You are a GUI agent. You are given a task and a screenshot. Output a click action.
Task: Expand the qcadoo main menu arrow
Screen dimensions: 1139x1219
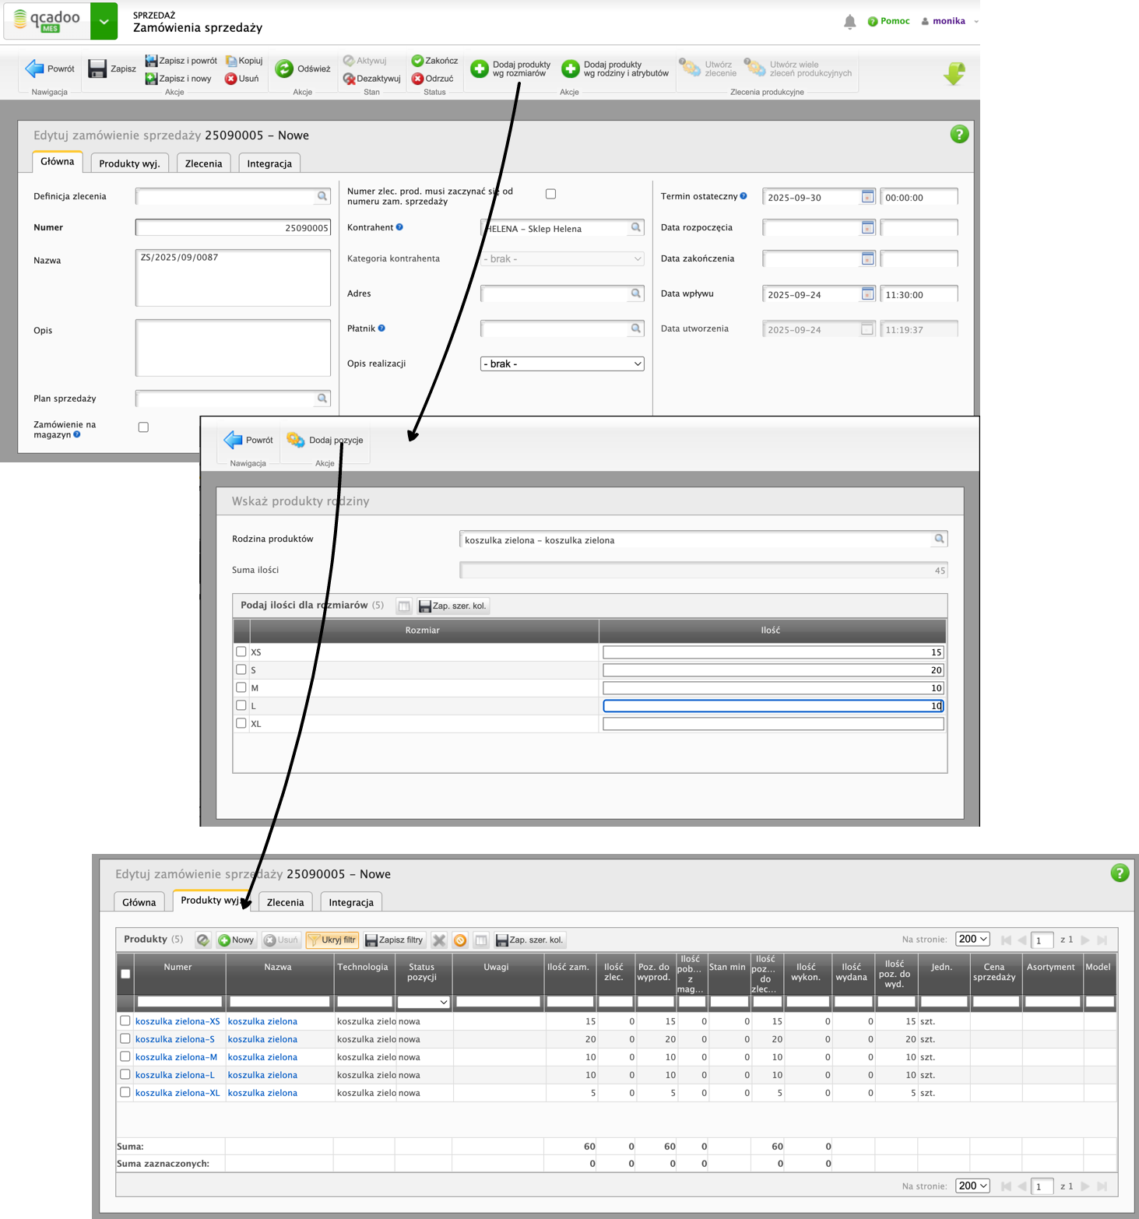(x=104, y=21)
